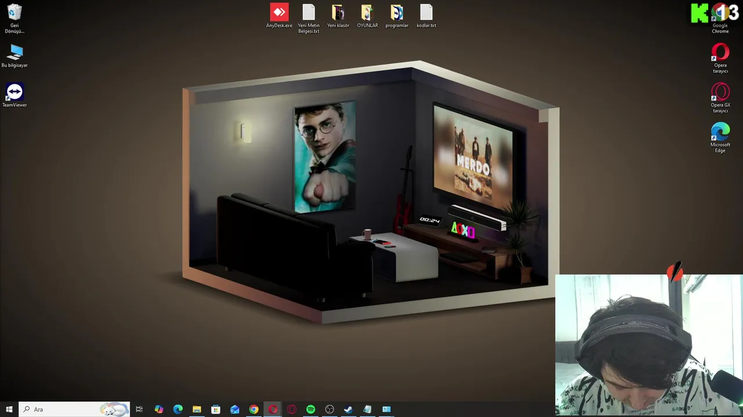Open the last taskbar app with window icon

[x=387, y=409]
